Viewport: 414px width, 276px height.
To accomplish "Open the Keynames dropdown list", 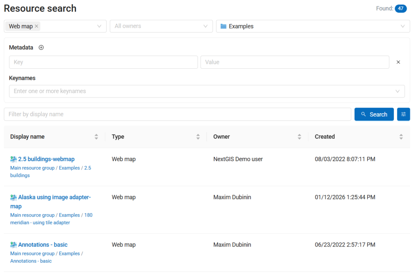I will [207, 91].
